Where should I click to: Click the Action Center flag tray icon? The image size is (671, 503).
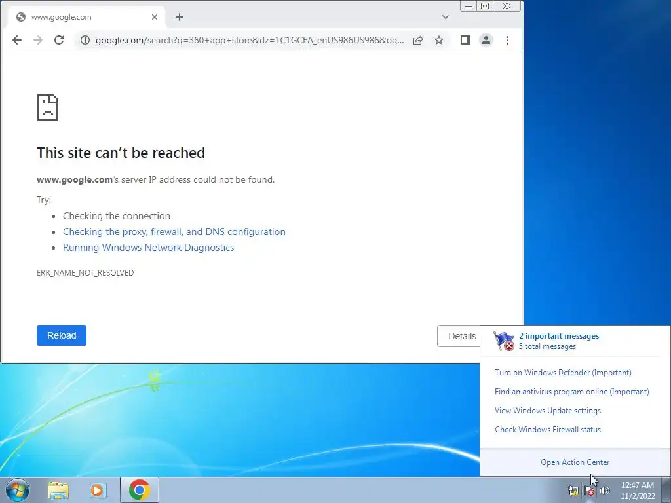pyautogui.click(x=589, y=491)
